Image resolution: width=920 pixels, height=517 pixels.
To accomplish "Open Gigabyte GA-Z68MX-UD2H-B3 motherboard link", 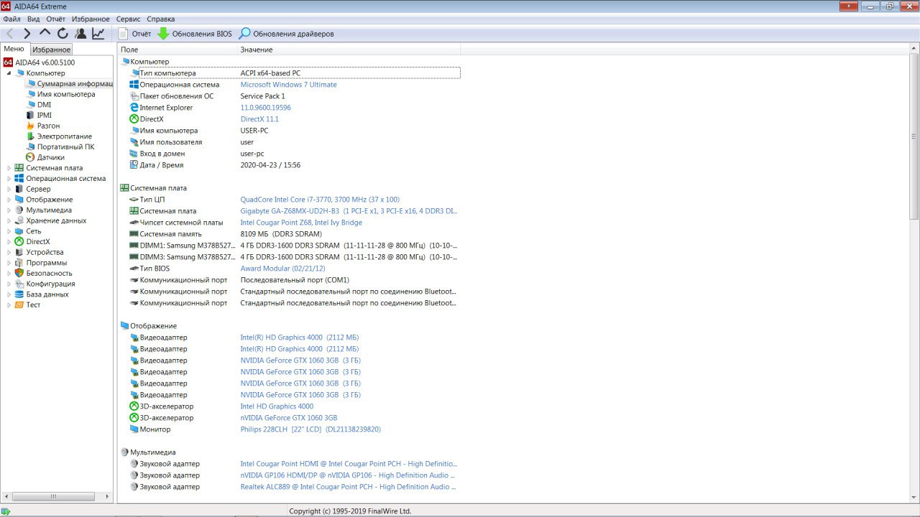I will point(349,211).
